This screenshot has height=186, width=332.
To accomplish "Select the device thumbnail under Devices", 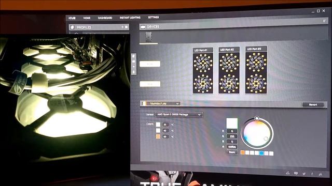I will tap(149, 37).
